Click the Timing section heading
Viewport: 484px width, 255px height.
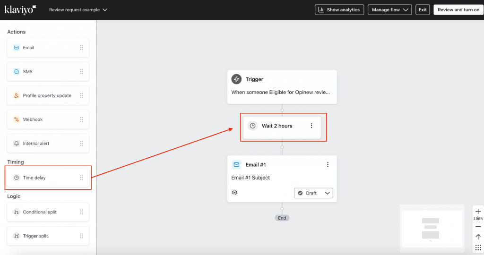tap(16, 162)
